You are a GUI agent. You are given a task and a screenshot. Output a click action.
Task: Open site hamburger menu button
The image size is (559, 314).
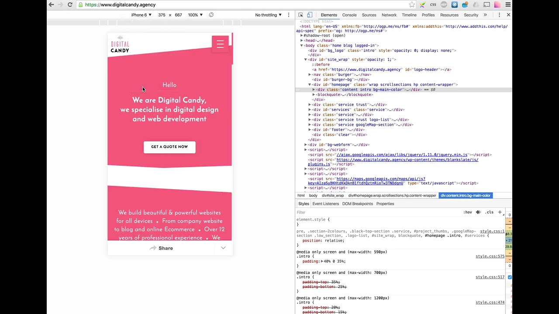coord(220,44)
